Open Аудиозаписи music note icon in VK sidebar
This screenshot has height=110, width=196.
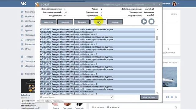pos(22,40)
